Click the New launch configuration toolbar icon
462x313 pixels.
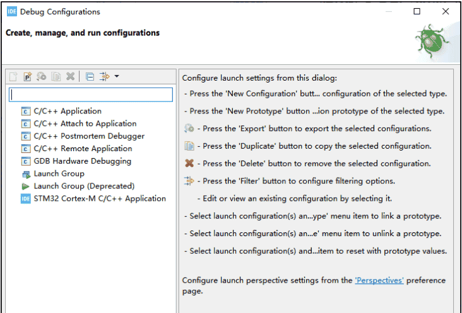[x=13, y=76]
